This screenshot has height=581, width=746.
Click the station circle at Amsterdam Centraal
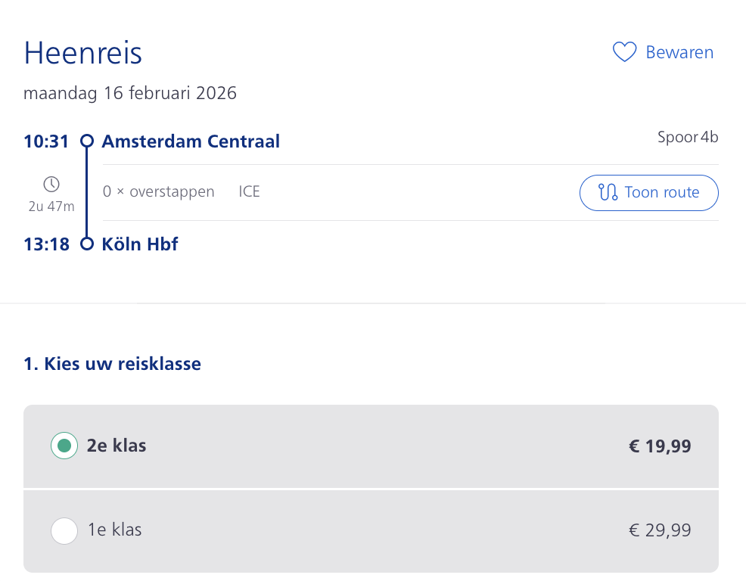click(x=87, y=140)
